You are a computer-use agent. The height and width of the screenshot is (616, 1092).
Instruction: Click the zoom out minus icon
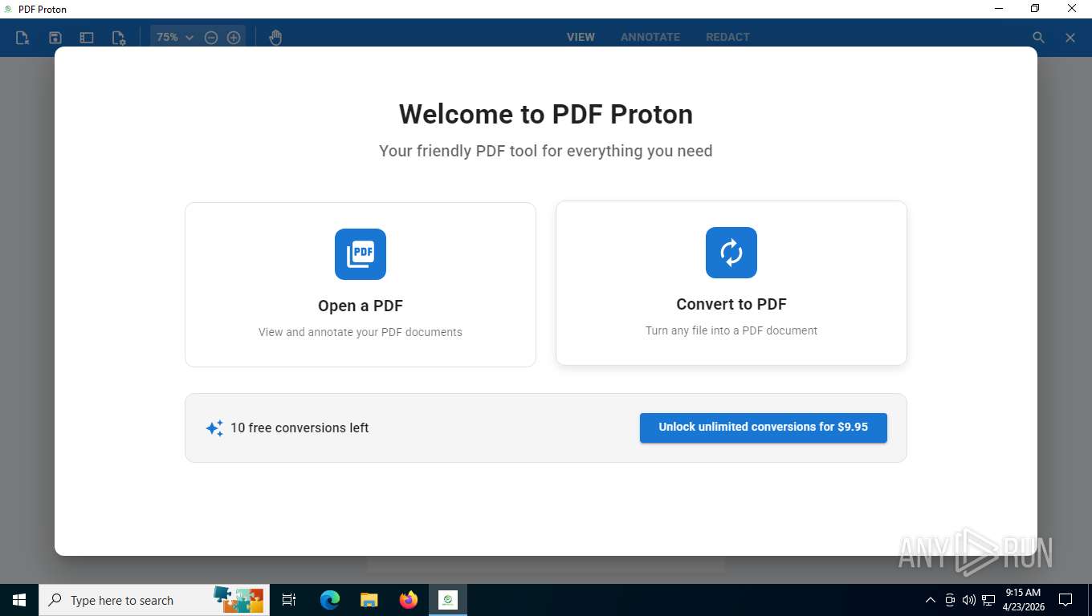coord(211,38)
